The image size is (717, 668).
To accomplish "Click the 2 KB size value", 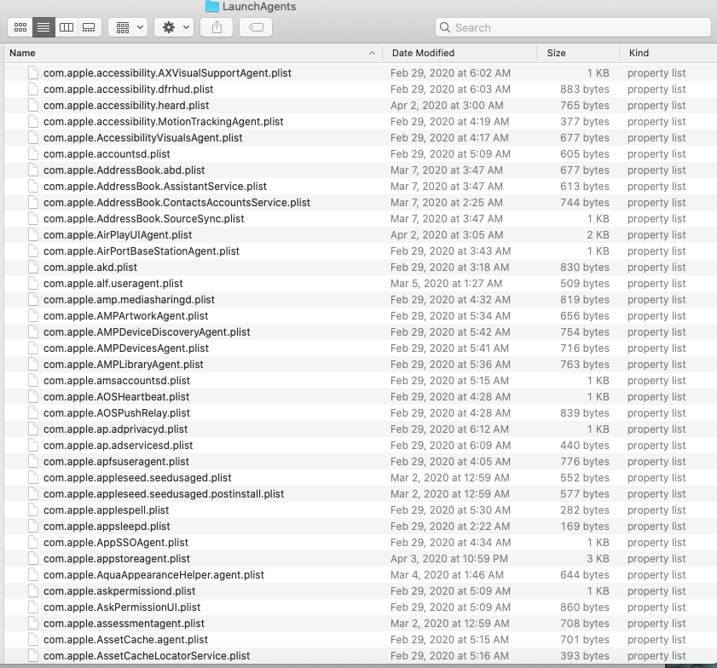I will (x=598, y=235).
